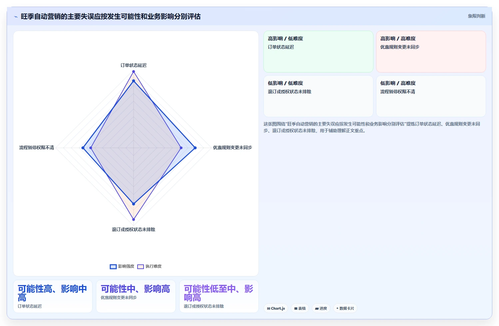Click the inner blue point on the 订单状态延迟 axis
This screenshot has width=499, height=326.
(134, 81)
